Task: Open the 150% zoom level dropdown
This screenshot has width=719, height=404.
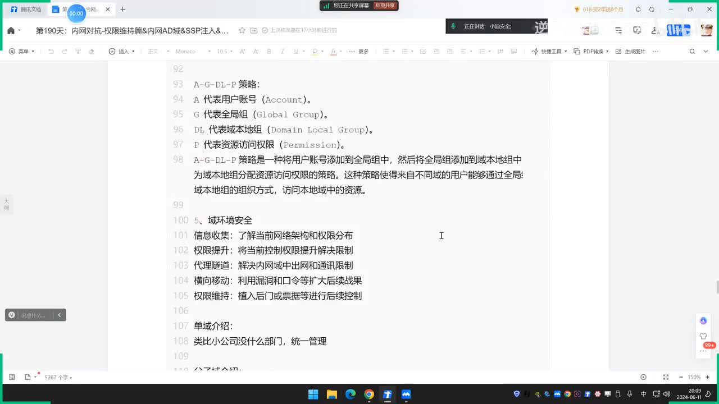Action: 695,377
